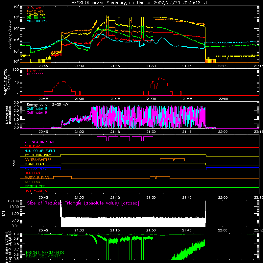Click the SC_IN_SUNLIGHT flag label
The width and height of the screenshot is (263, 263).
[x=38, y=155]
